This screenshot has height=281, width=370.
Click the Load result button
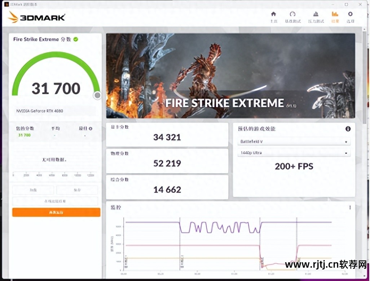(33, 190)
